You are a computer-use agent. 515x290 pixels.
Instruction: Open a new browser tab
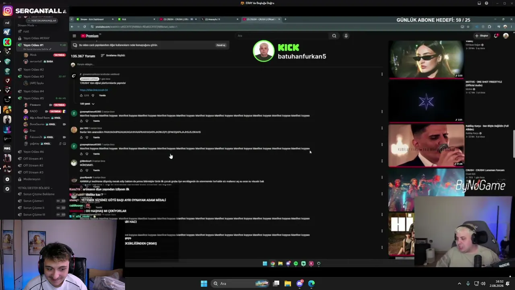tap(285, 19)
